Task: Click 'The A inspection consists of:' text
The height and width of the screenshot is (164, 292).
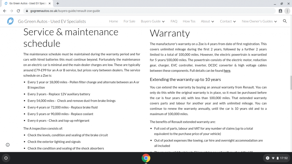Action: pyautogui.click(x=43, y=128)
